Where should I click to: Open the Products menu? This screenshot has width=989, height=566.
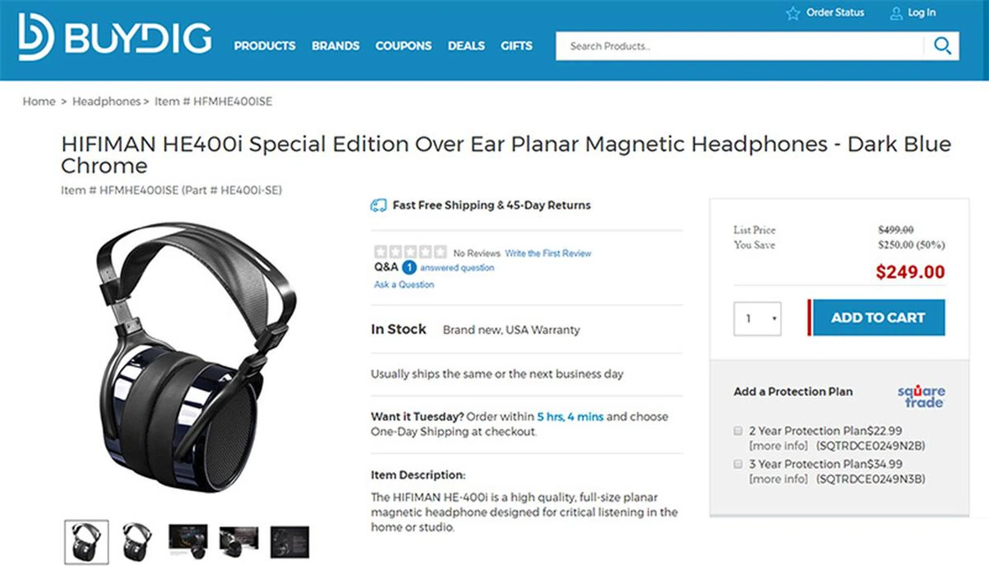coord(265,46)
